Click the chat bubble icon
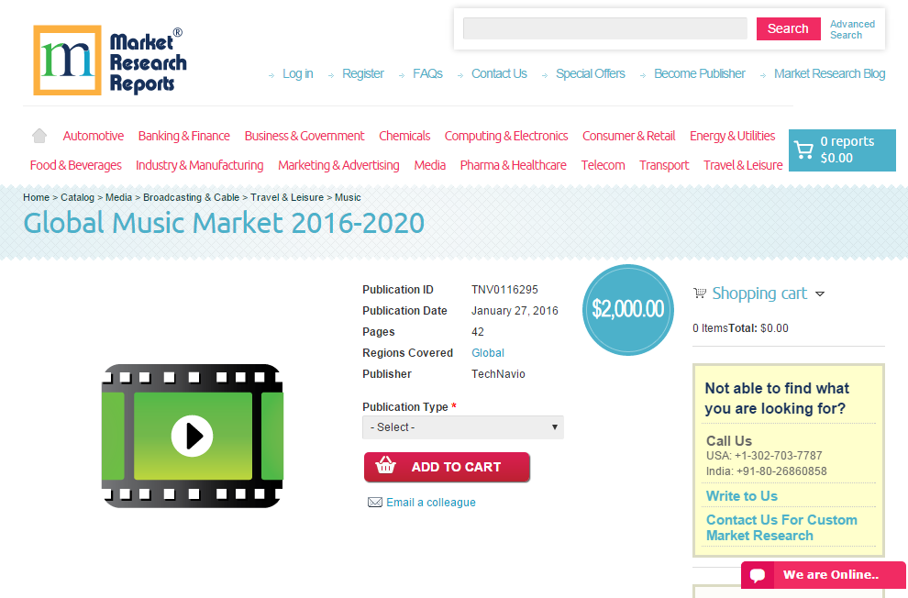 coord(758,575)
